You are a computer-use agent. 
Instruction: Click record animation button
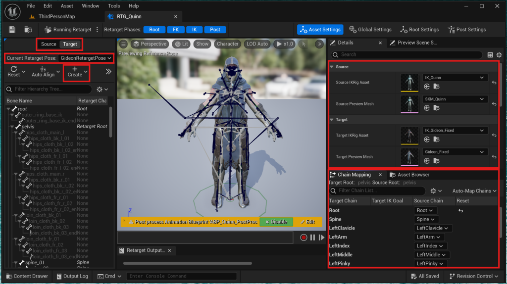(x=304, y=237)
